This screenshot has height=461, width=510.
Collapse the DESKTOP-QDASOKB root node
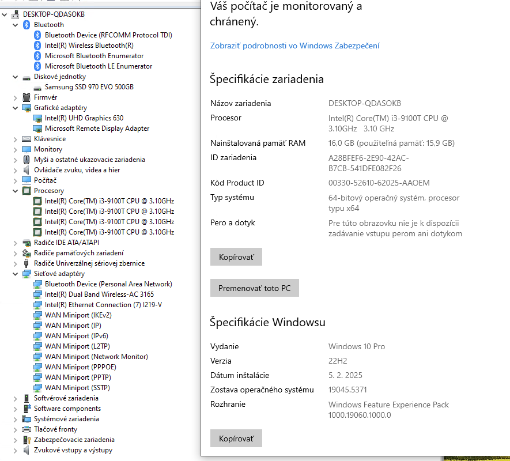4,14
